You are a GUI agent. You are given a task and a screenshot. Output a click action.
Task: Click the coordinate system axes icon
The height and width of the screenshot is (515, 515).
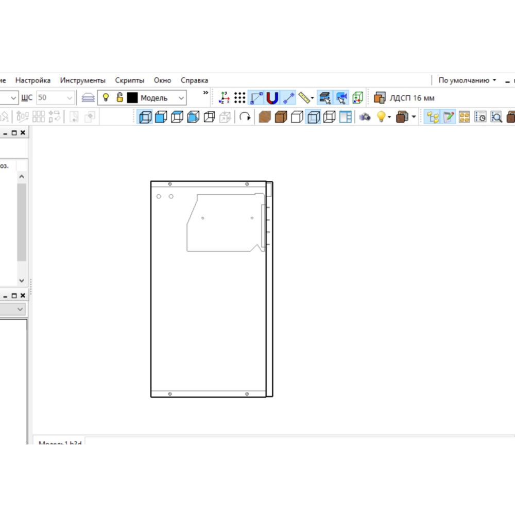224,98
